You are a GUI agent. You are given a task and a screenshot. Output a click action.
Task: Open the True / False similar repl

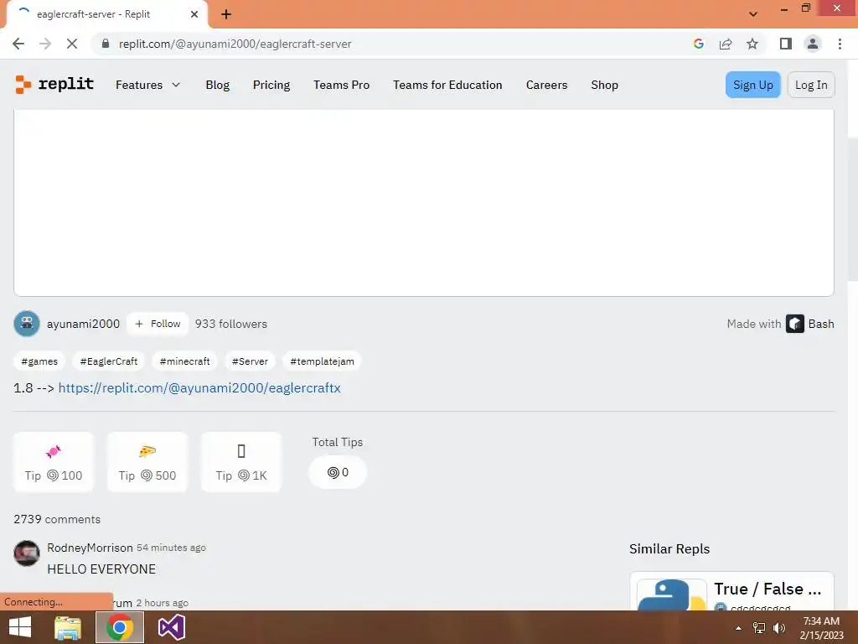pyautogui.click(x=768, y=589)
